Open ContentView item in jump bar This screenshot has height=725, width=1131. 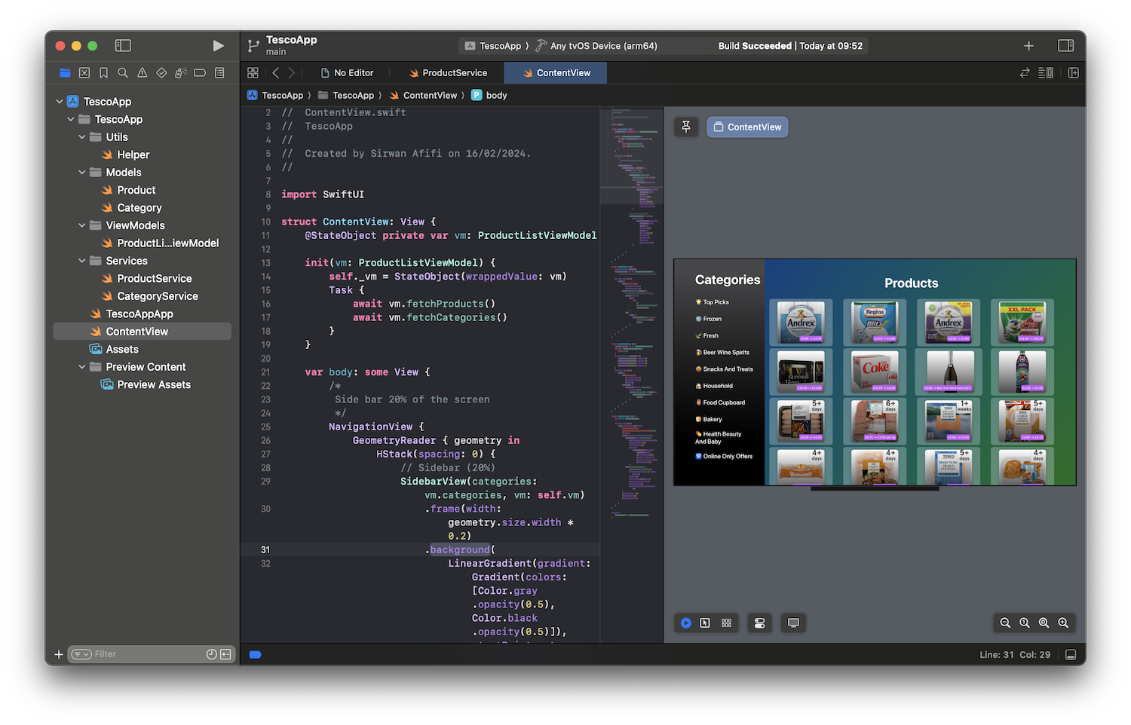click(x=423, y=96)
